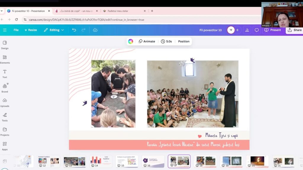303x170 pixels.
Task: Click the plus icon to add collaborators
Action: [x=238, y=30]
